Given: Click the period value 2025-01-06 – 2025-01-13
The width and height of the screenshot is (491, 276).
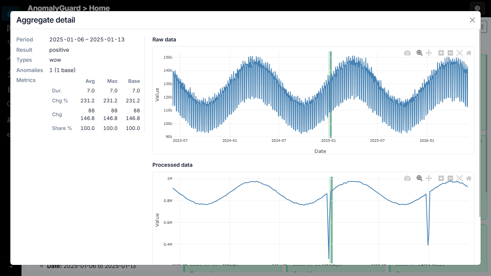Looking at the screenshot, I should [87, 39].
